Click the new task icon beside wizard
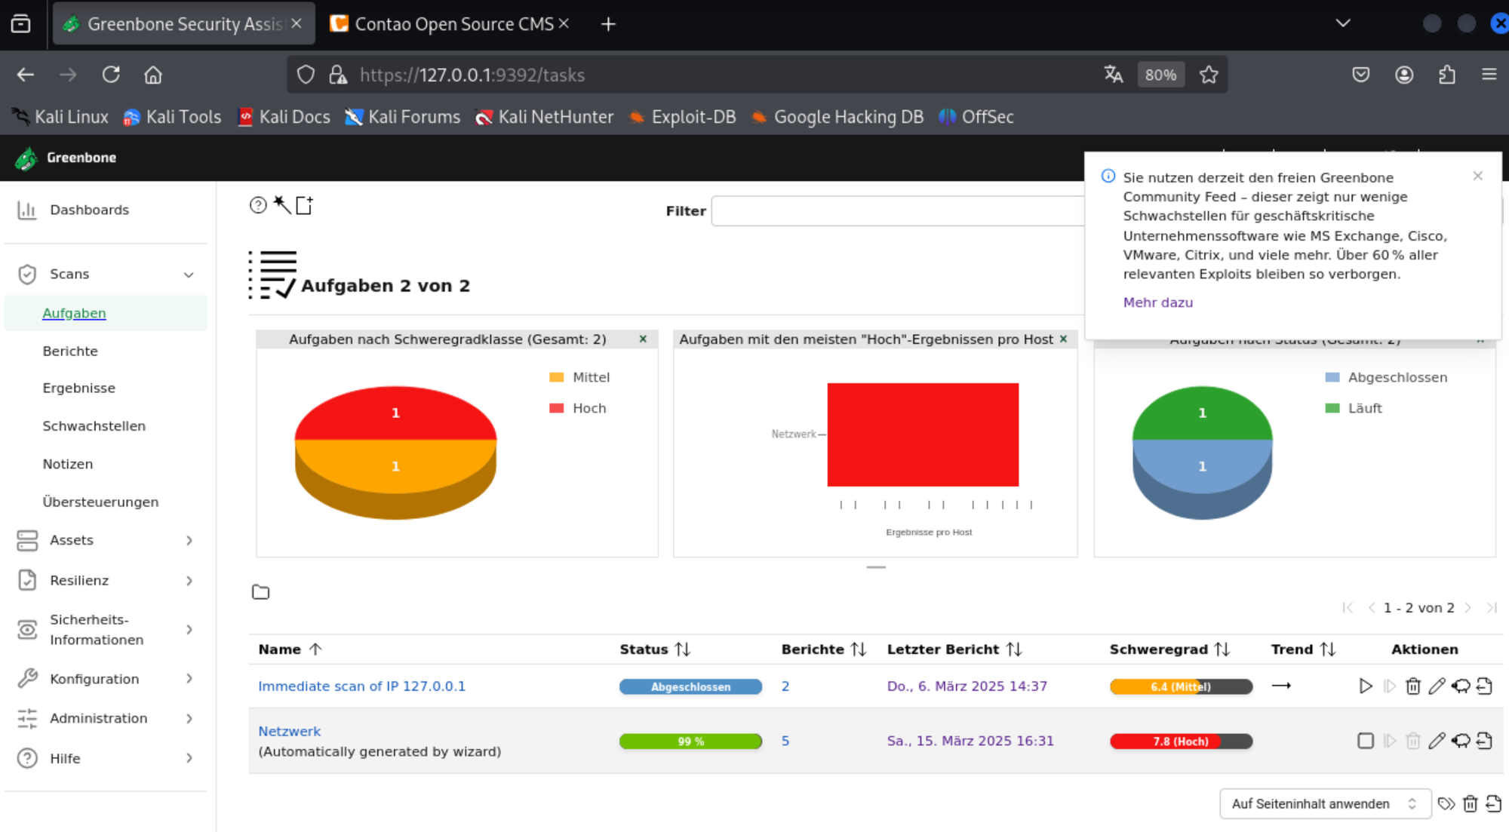Viewport: 1509px width, 832px height. coord(304,205)
